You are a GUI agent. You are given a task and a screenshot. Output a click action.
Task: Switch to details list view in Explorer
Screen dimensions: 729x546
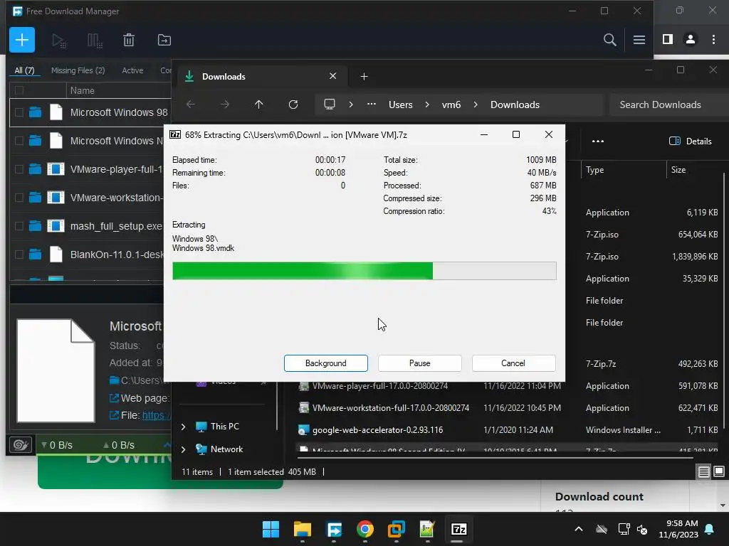704,472
